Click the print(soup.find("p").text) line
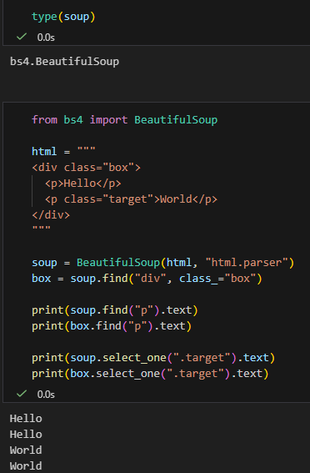Viewport: 310px width, 473px height. 115,310
